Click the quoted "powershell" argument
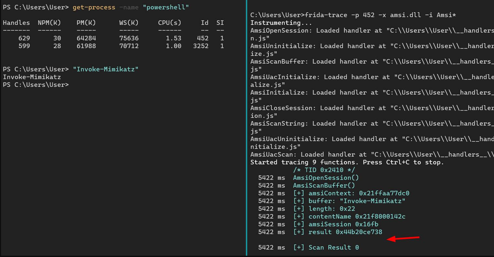494x257 pixels. 166,7
